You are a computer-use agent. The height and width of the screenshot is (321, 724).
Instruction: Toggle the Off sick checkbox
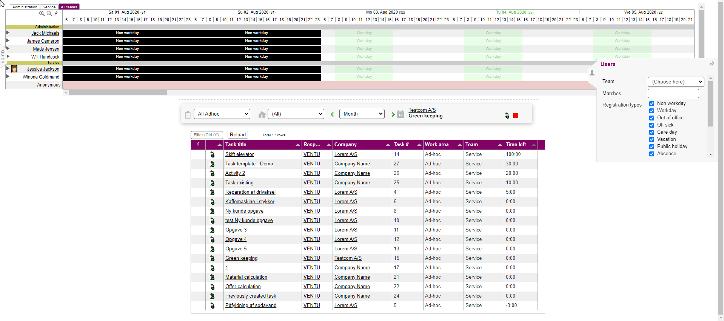point(652,125)
